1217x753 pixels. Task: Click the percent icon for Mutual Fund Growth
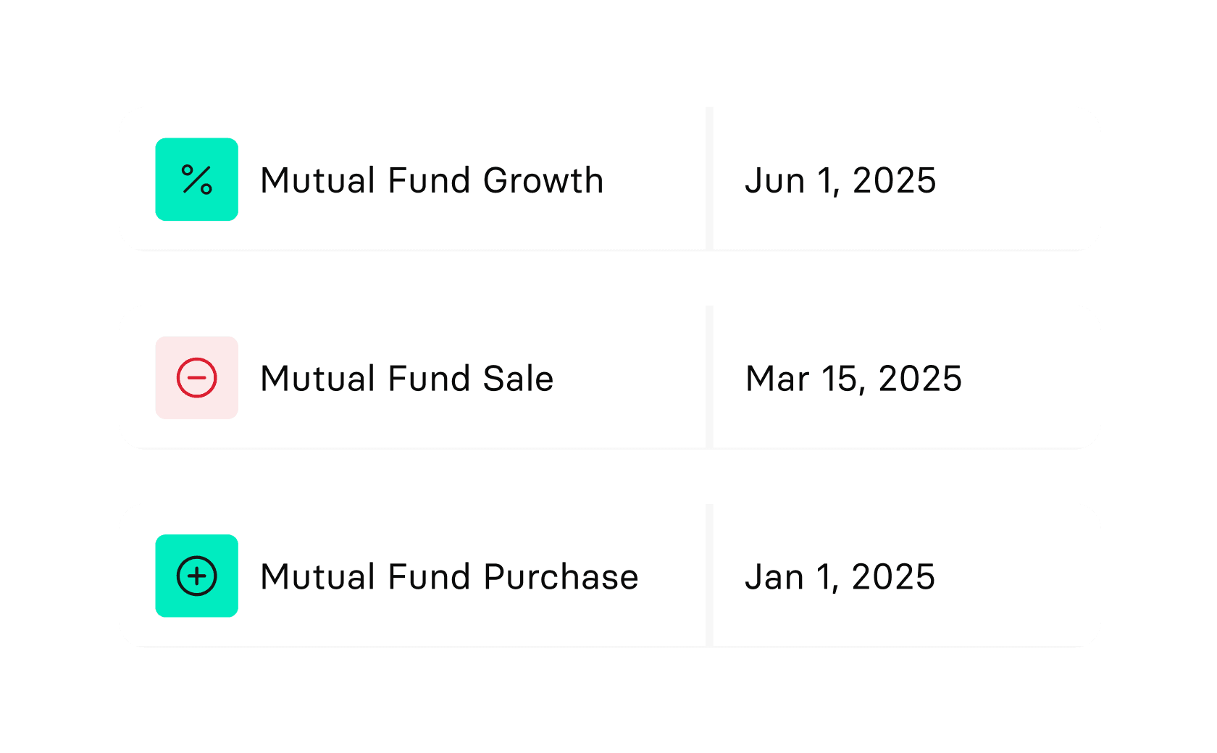point(196,180)
